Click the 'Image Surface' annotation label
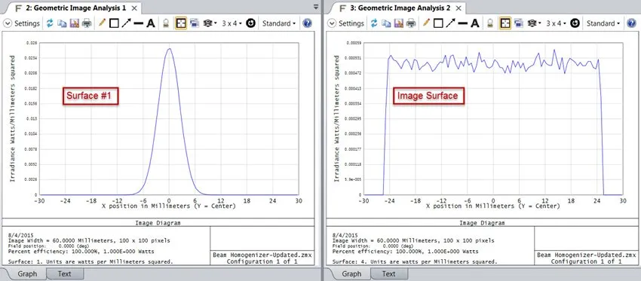The image size is (641, 281). click(x=429, y=96)
